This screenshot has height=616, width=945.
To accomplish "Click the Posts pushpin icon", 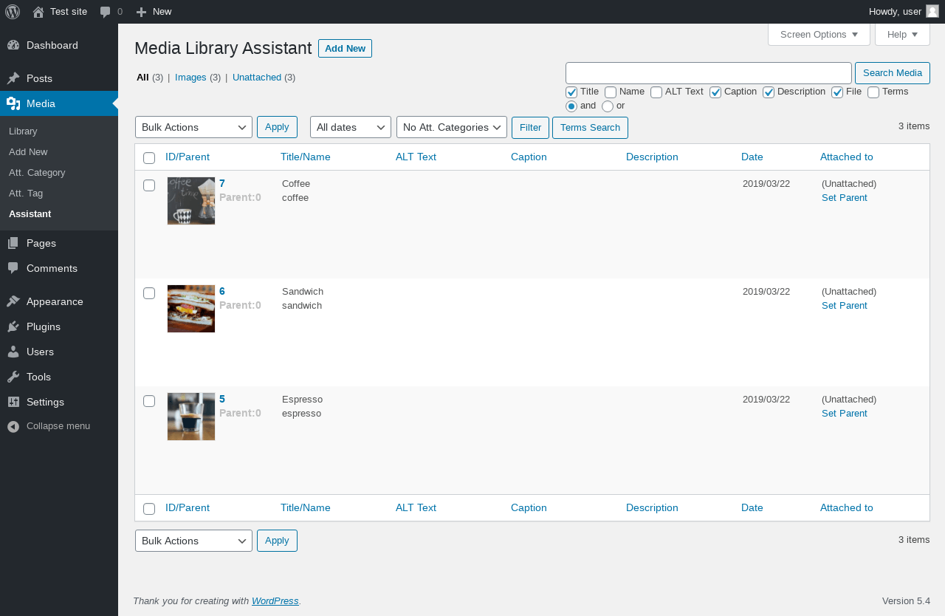I will click(13, 78).
